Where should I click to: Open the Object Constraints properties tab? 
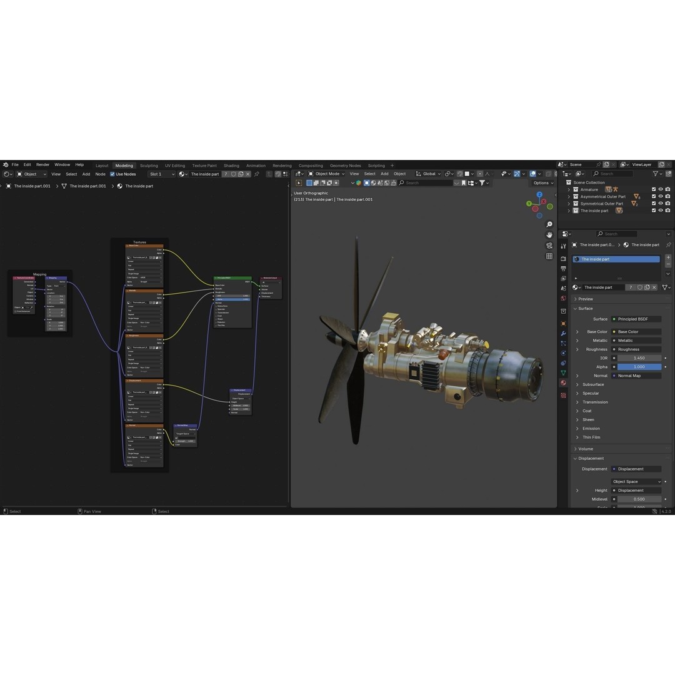click(x=564, y=363)
